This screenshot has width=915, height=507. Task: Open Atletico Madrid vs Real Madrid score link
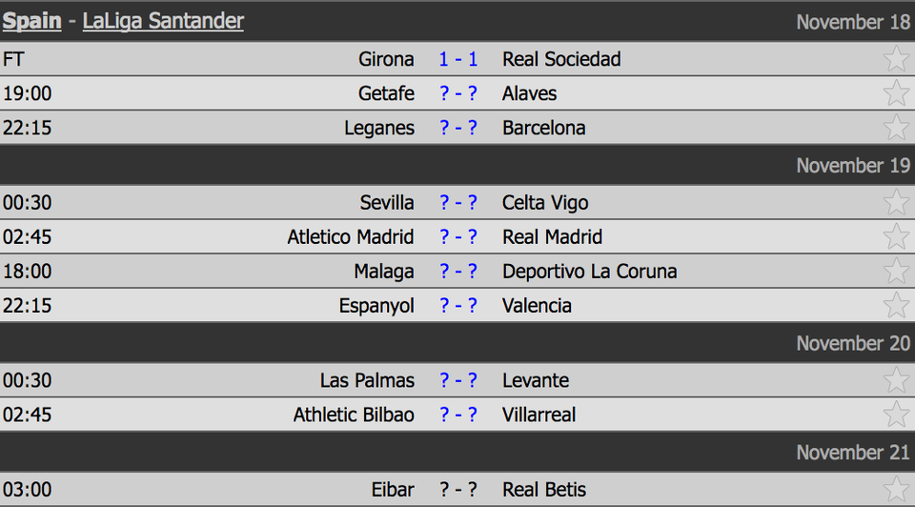(x=458, y=237)
